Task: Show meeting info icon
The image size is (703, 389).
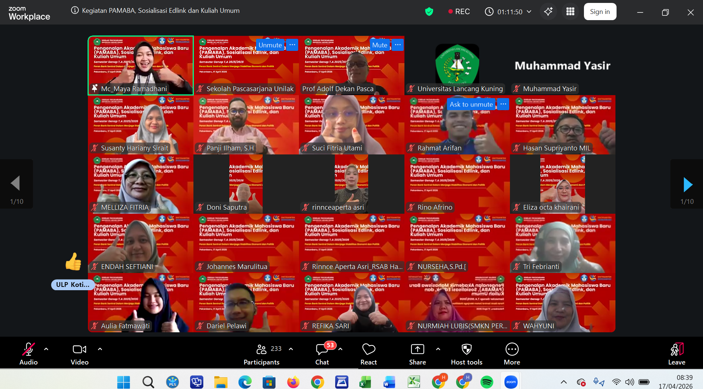Action: click(75, 11)
